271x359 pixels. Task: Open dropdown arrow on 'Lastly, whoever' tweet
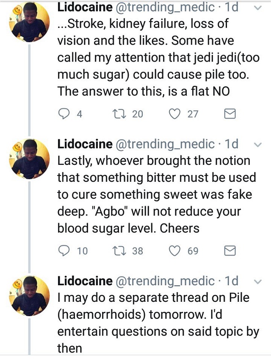coord(257,145)
